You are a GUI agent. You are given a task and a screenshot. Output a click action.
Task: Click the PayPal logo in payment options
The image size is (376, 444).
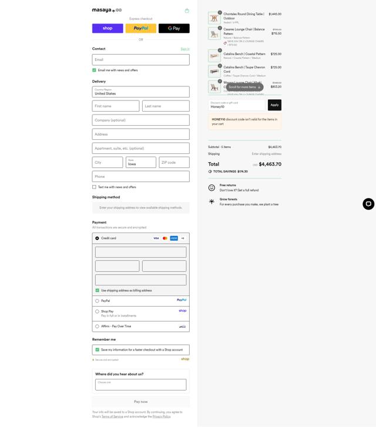(x=182, y=300)
